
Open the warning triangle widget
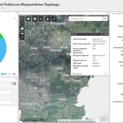coord(48,19)
